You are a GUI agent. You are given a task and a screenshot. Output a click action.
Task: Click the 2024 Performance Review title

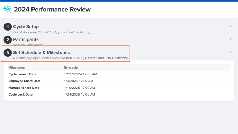click(52, 9)
